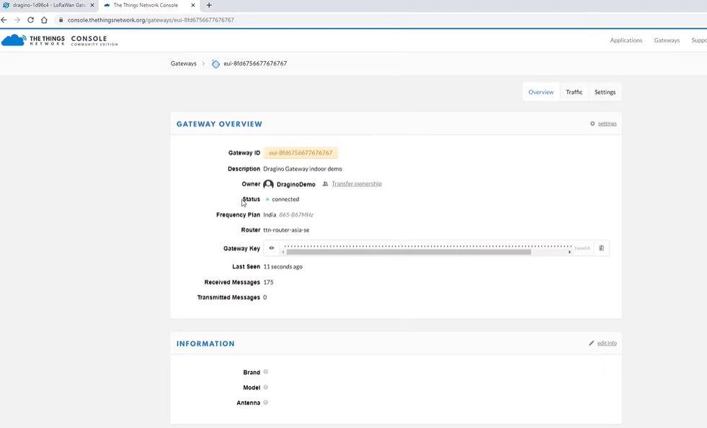Open a new browser tab
Screen dimensions: 707x428
209,6
